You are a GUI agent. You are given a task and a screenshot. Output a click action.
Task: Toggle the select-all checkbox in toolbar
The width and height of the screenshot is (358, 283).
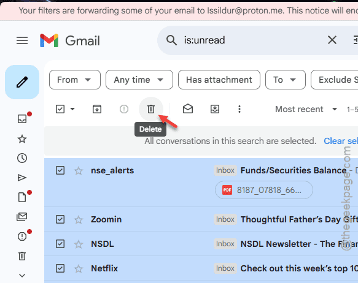(60, 109)
